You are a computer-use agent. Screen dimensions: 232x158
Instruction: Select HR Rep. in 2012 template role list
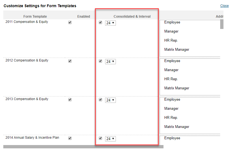pos(171,79)
